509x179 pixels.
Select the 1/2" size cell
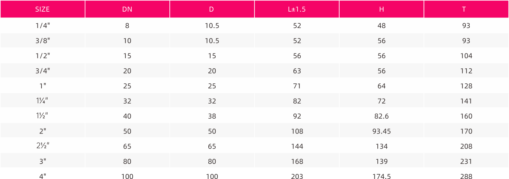pyautogui.click(x=43, y=56)
